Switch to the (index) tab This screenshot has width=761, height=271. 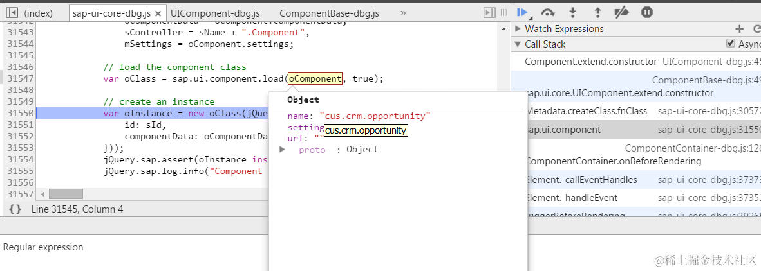click(x=39, y=13)
